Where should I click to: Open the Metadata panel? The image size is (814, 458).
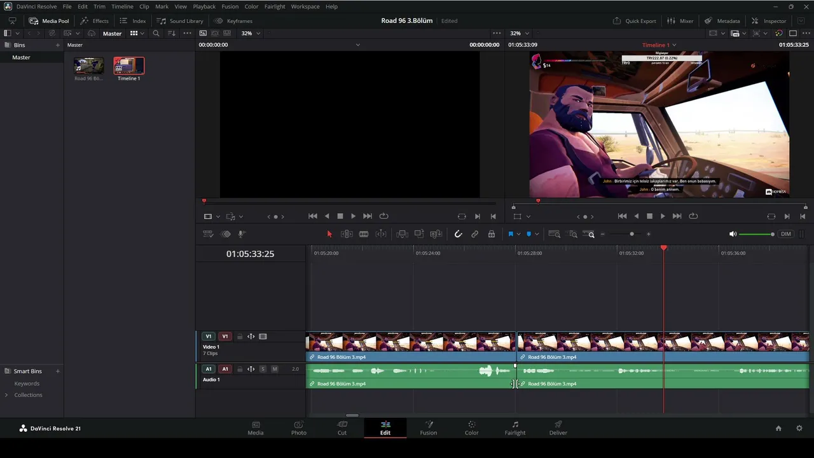coord(722,21)
